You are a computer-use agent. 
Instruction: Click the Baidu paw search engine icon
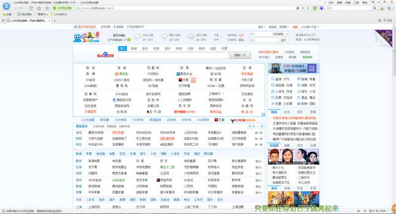coord(322,8)
